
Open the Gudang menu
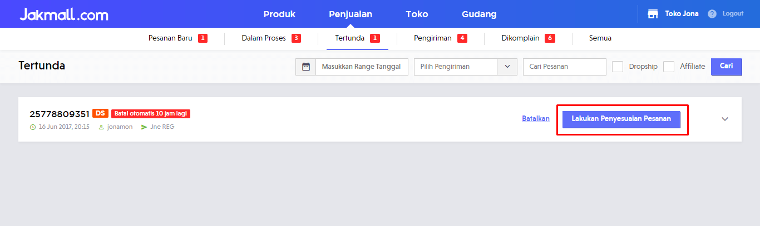(x=479, y=14)
